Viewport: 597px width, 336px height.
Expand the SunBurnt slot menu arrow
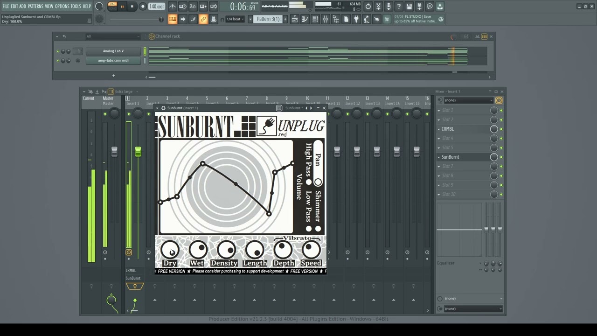pyautogui.click(x=438, y=157)
